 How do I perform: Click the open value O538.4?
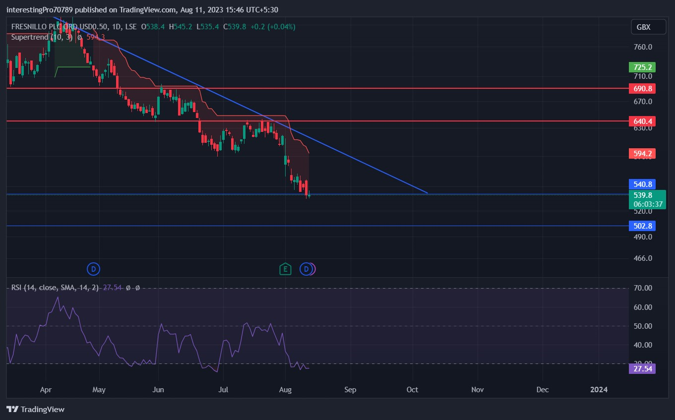point(153,27)
